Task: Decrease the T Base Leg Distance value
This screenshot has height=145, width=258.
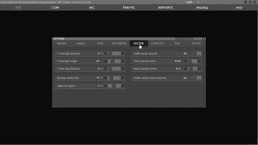Action: pyautogui.click(x=106, y=68)
